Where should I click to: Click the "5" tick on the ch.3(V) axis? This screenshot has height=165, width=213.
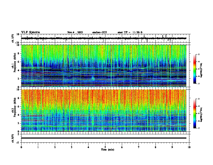19,134
